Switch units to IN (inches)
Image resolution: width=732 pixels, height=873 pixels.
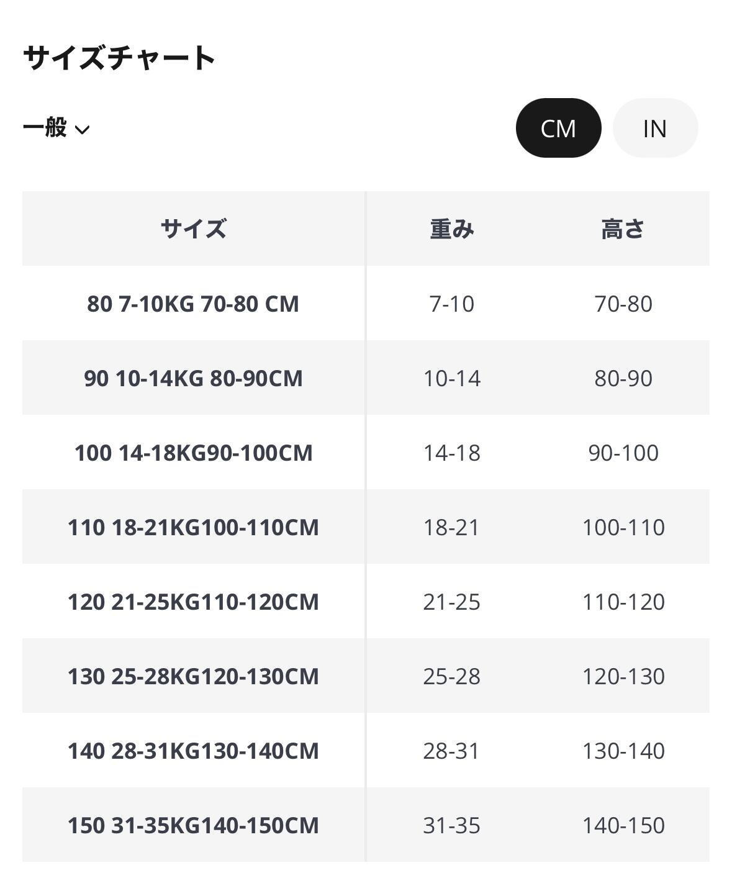pos(655,128)
